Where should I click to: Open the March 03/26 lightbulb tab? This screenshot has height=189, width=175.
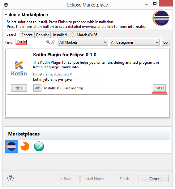83,35
